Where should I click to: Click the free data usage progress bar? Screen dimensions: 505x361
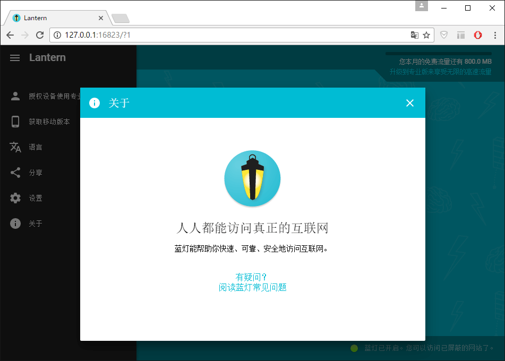(x=438, y=54)
